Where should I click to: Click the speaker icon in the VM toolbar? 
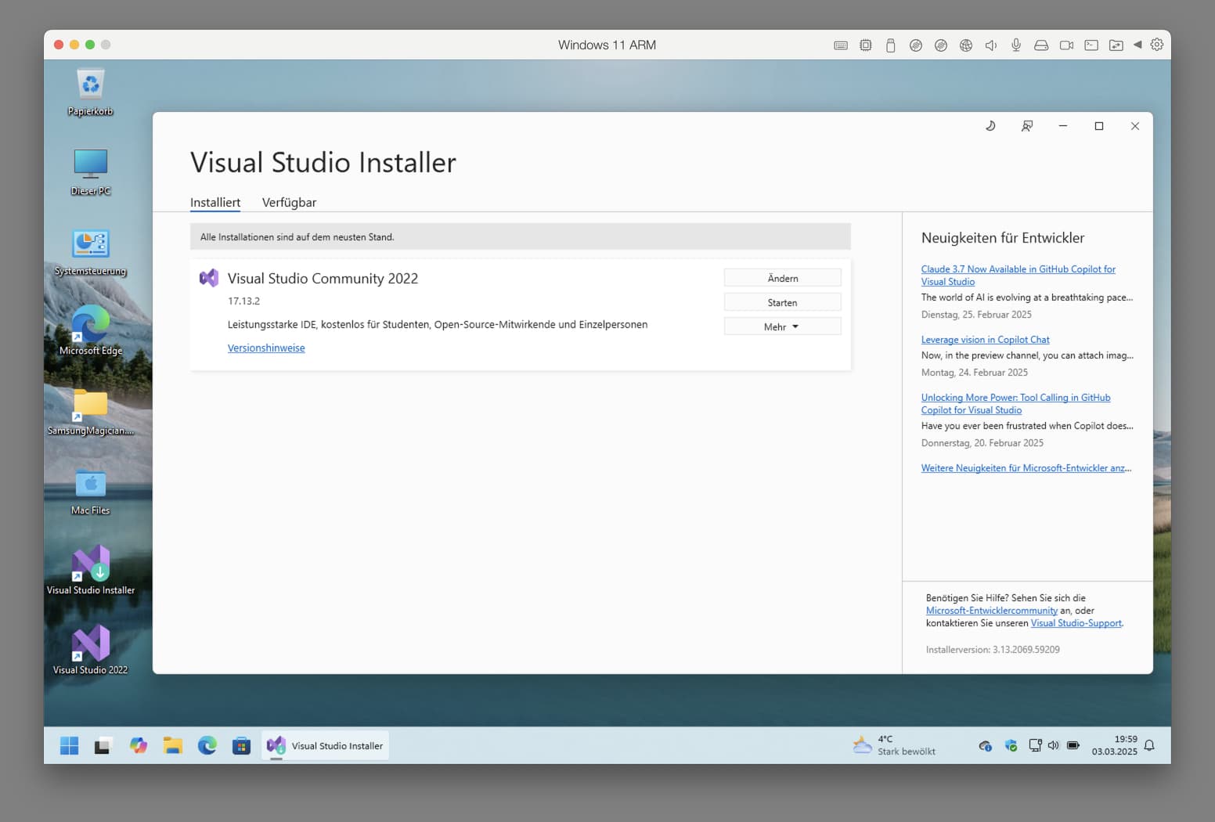coord(991,45)
